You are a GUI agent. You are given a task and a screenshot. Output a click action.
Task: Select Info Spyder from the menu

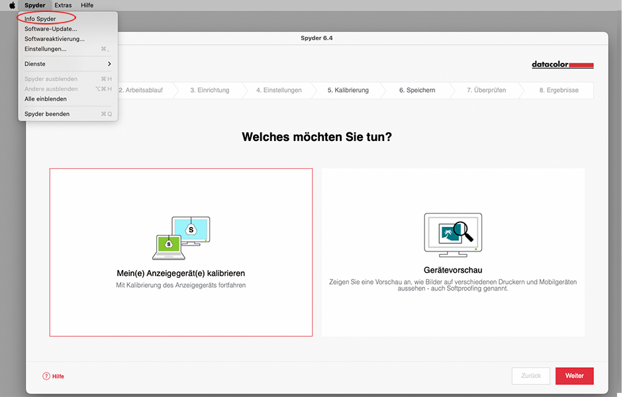[x=40, y=19]
